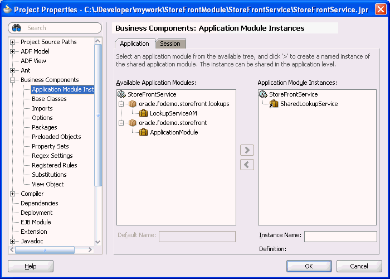Click the oracle.fodemo.storefront package icon
Image resolution: width=390 pixels, height=279 pixels.
(133, 123)
